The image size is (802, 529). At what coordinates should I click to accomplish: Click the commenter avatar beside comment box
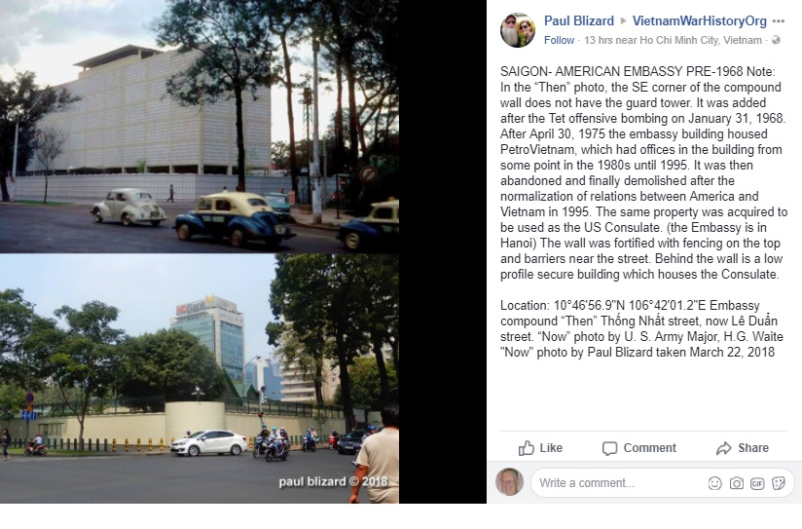[509, 482]
